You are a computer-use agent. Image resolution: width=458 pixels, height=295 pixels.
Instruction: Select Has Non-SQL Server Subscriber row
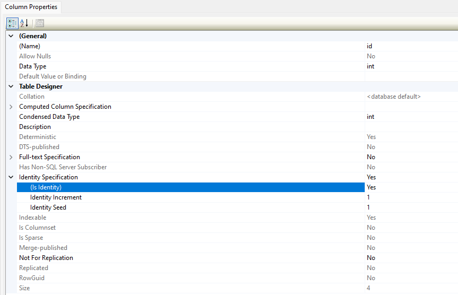(x=191, y=167)
